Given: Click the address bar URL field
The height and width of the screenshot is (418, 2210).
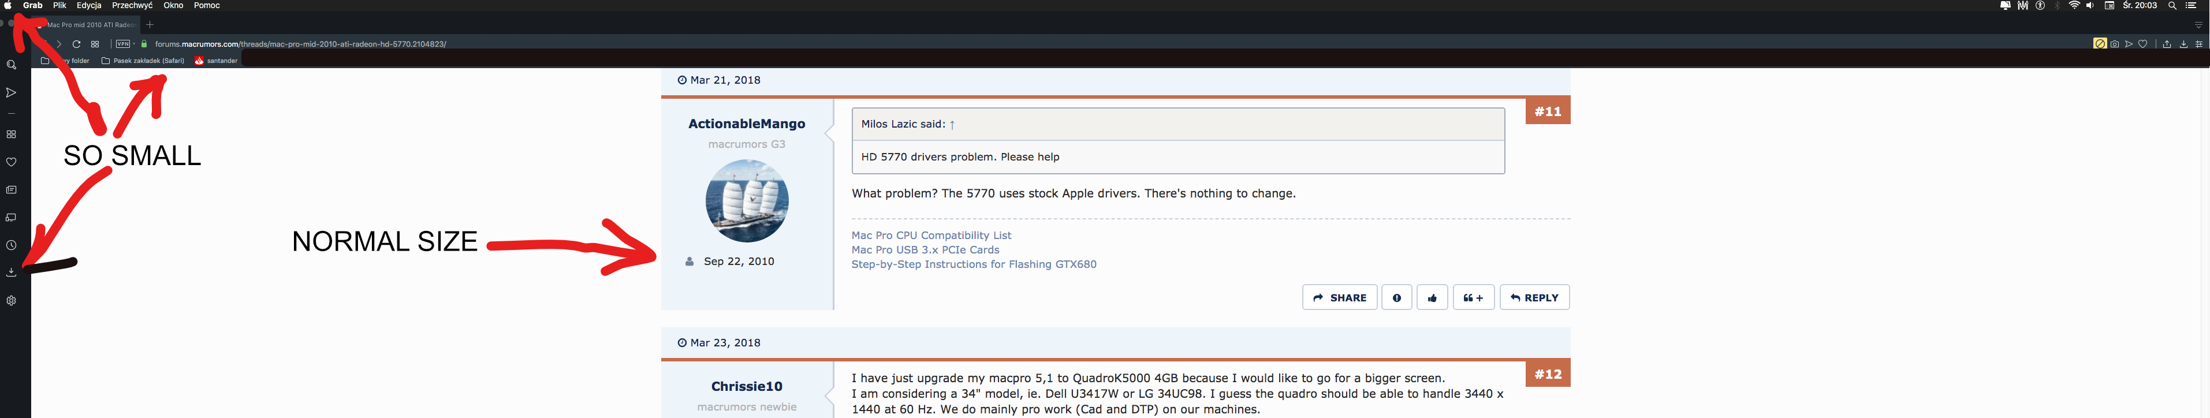Looking at the screenshot, I should (300, 44).
